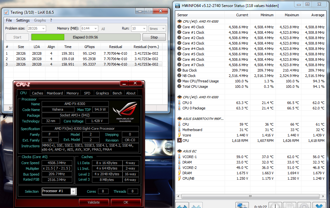This screenshot has width=330, height=208.
Task: Click the Vcore lightning voltage icon
Action: 179,135
